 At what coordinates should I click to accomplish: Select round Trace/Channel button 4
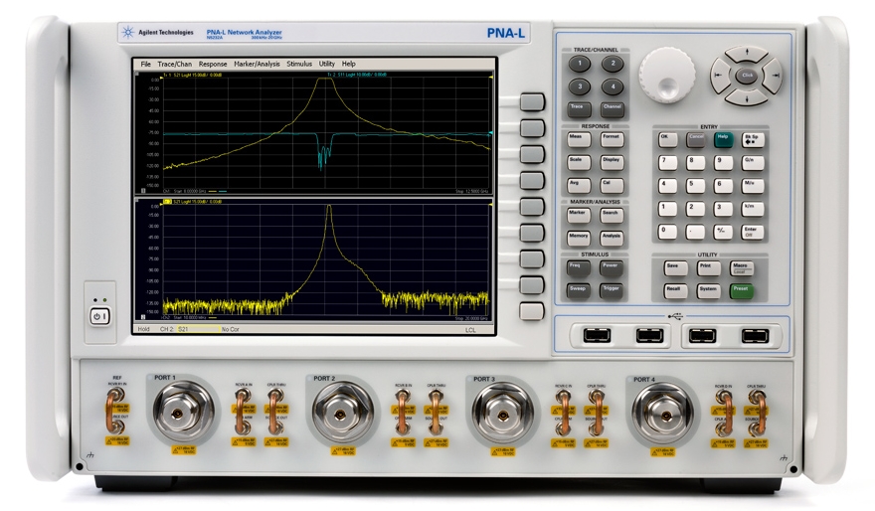(612, 87)
